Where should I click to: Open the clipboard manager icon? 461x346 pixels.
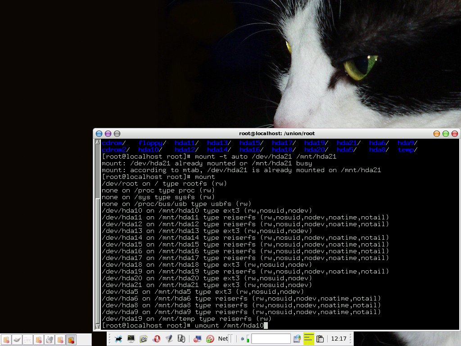[320, 339]
